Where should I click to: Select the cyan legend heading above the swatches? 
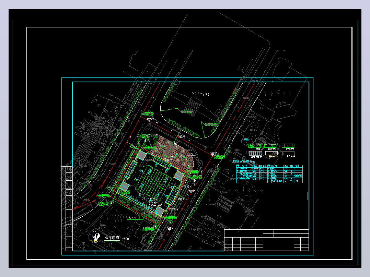[x=246, y=139]
